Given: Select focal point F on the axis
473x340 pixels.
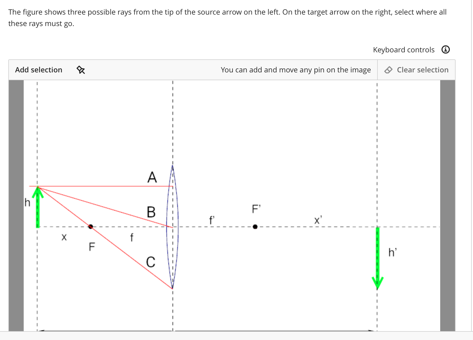Looking at the screenshot, I should point(91,226).
